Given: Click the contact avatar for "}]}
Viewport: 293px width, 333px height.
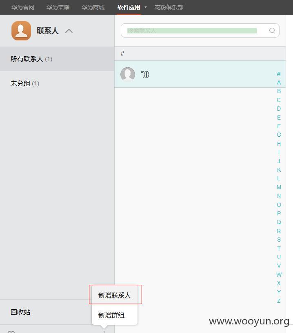Looking at the screenshot, I should click(x=128, y=74).
